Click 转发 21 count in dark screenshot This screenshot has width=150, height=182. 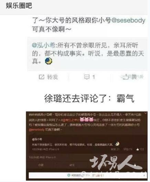pyautogui.click(x=115, y=149)
